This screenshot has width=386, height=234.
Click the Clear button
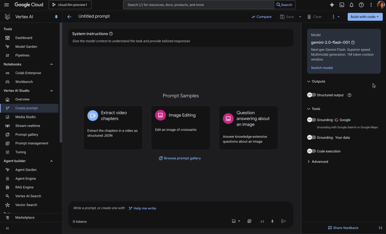coord(315,17)
